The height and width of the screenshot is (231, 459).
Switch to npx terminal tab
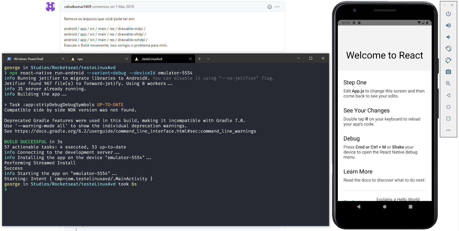click(x=99, y=59)
